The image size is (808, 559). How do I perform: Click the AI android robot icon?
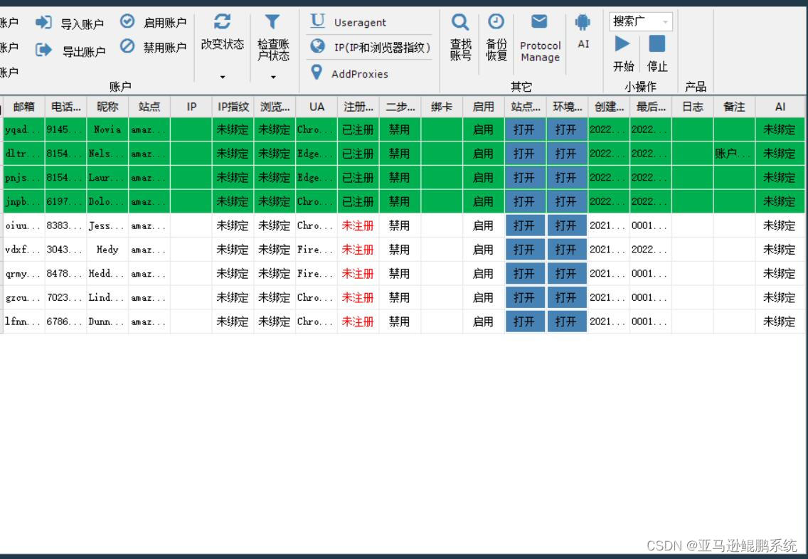[583, 22]
